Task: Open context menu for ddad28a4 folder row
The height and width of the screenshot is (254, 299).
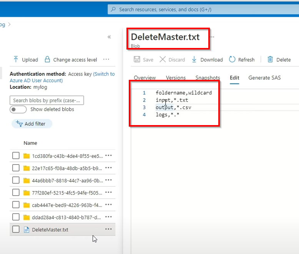Action: click(x=108, y=217)
